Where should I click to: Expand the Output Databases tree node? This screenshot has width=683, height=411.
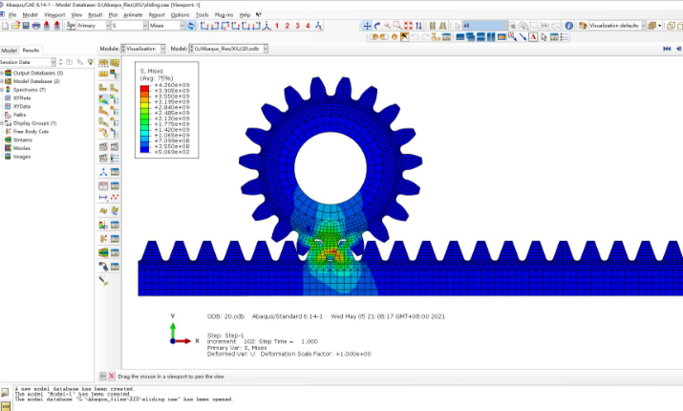click(3, 73)
